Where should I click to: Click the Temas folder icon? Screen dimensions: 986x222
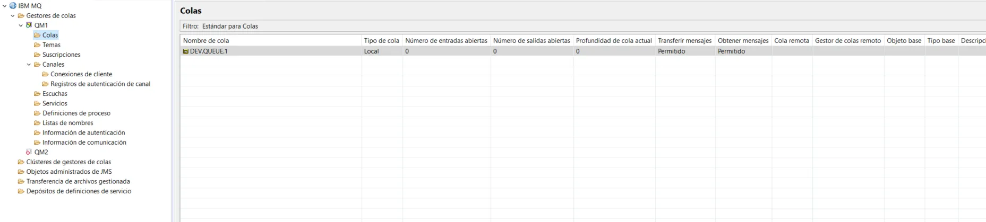tap(37, 45)
